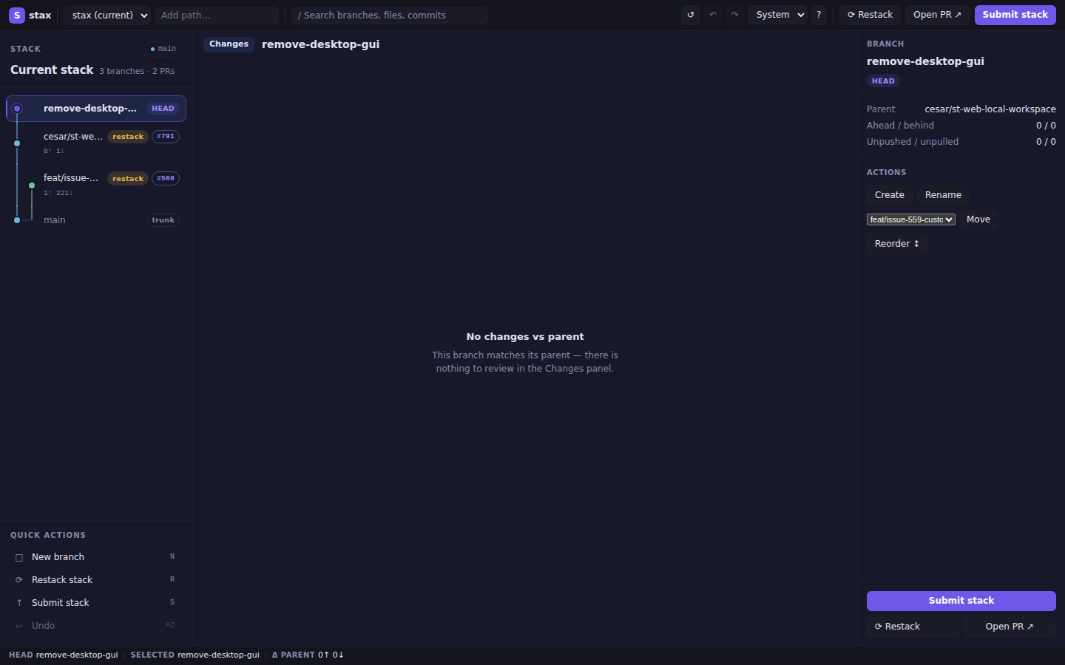The width and height of the screenshot is (1065, 665).
Task: Click the restack badge on cesar/st-we... branch
Action: tap(128, 137)
